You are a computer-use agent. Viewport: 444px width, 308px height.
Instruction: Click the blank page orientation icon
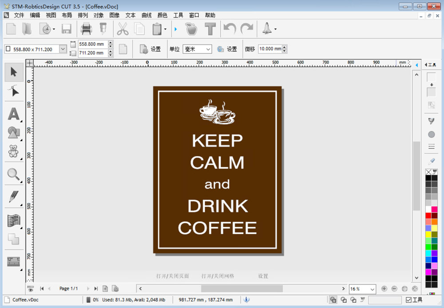tap(123, 49)
